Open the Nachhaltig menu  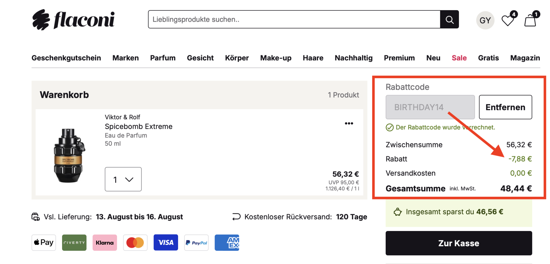(x=354, y=58)
